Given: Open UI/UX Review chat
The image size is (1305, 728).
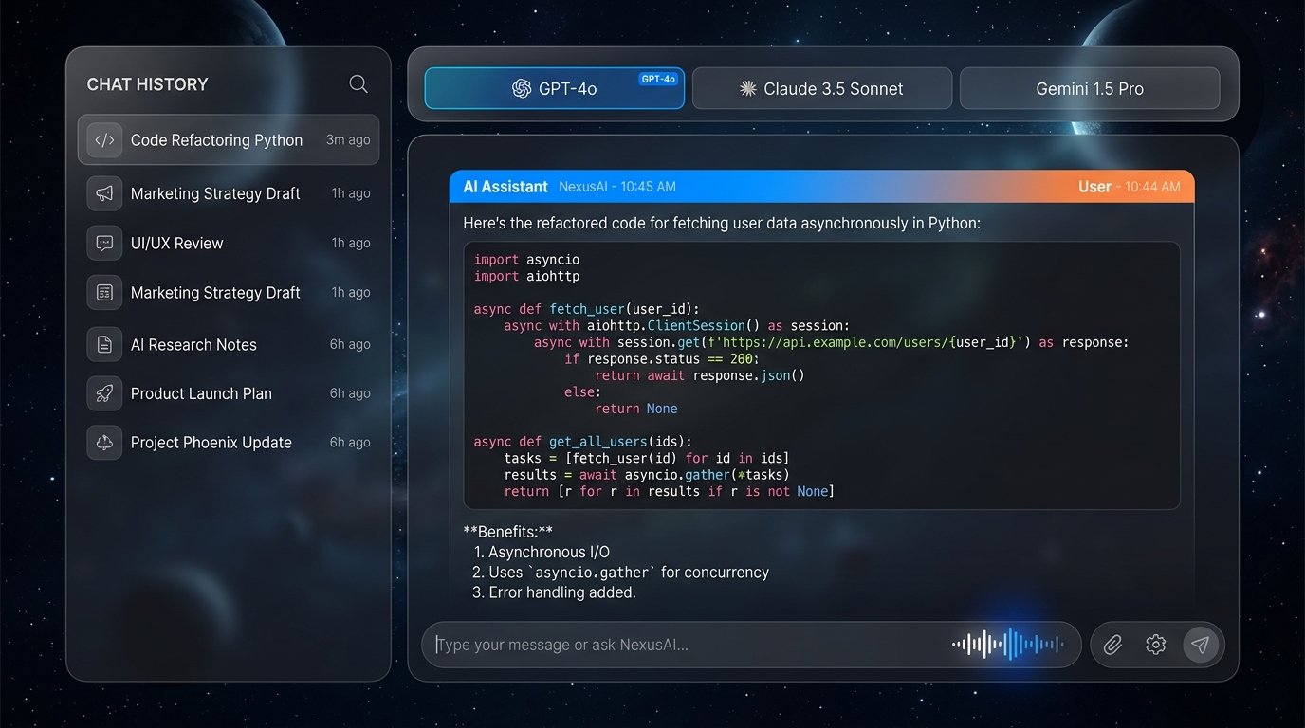Looking at the screenshot, I should click(229, 243).
